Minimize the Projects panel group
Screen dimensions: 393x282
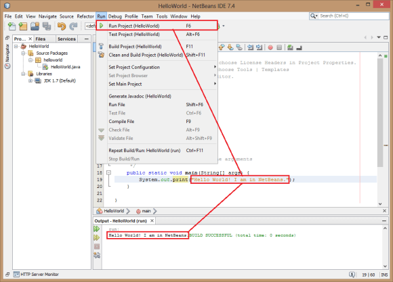pyautogui.click(x=87, y=39)
